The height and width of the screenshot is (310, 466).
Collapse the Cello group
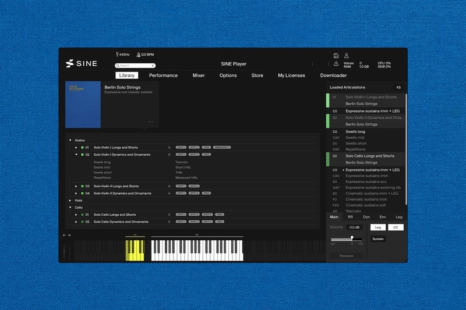point(70,208)
